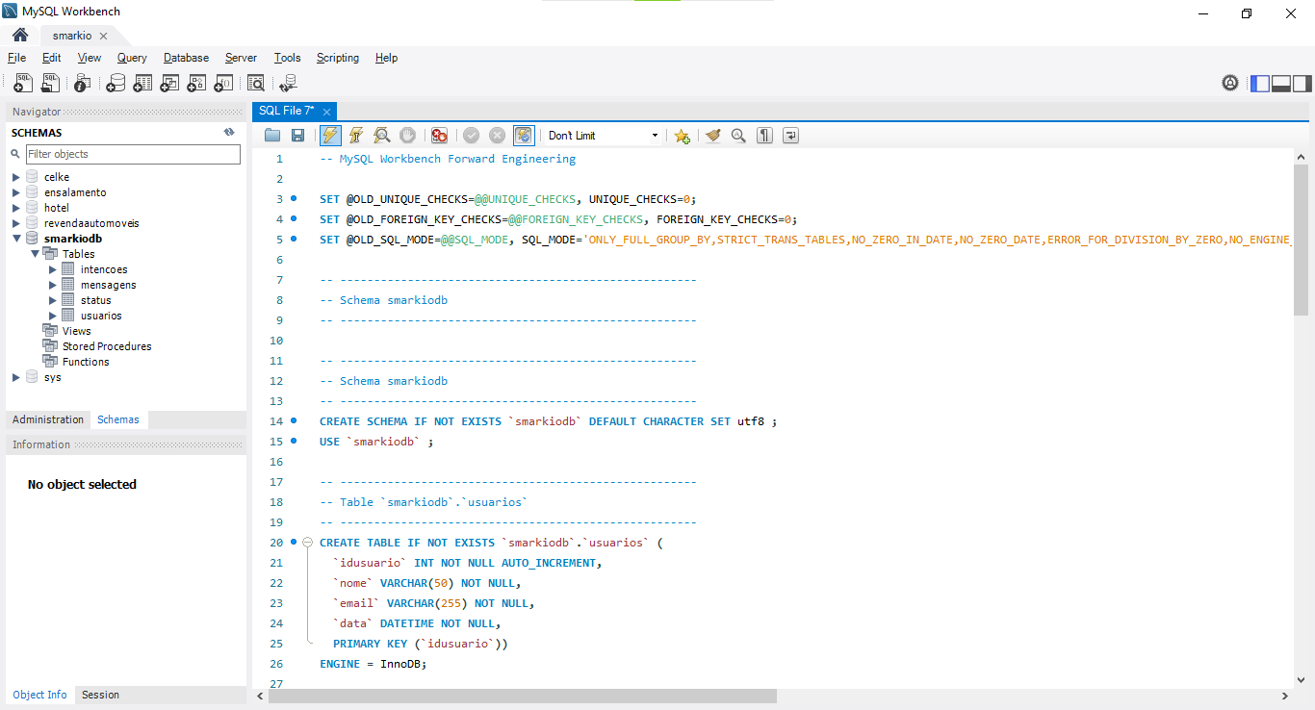This screenshot has width=1315, height=710.
Task: Open the File menu
Action: [16, 58]
